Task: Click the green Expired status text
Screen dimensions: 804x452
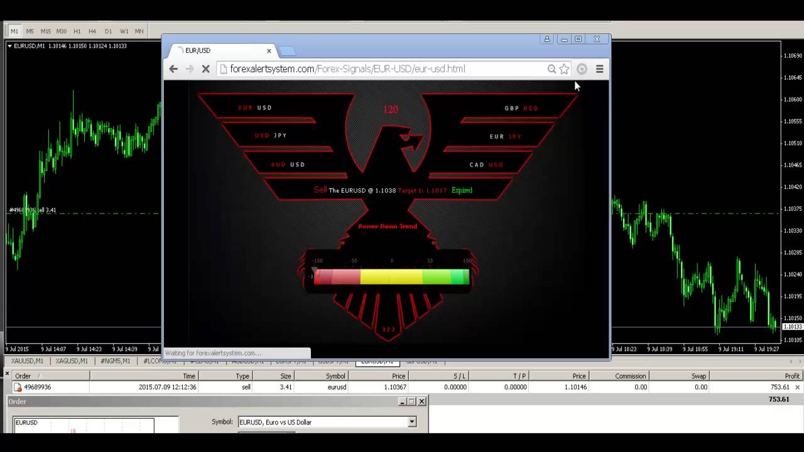Action: click(x=462, y=190)
